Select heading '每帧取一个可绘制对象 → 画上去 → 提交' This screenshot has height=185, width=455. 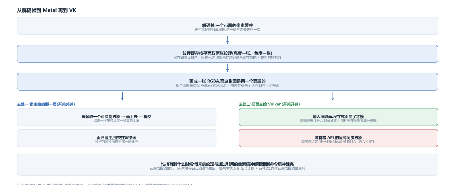point(117,116)
